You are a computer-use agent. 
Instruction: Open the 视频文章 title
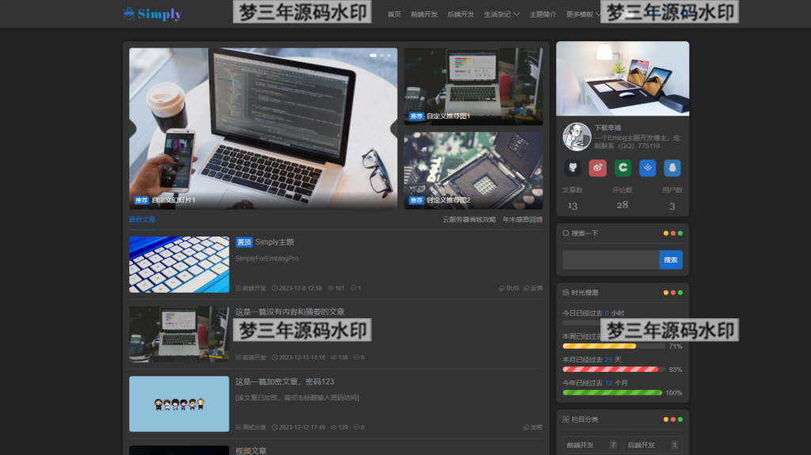pos(251,451)
